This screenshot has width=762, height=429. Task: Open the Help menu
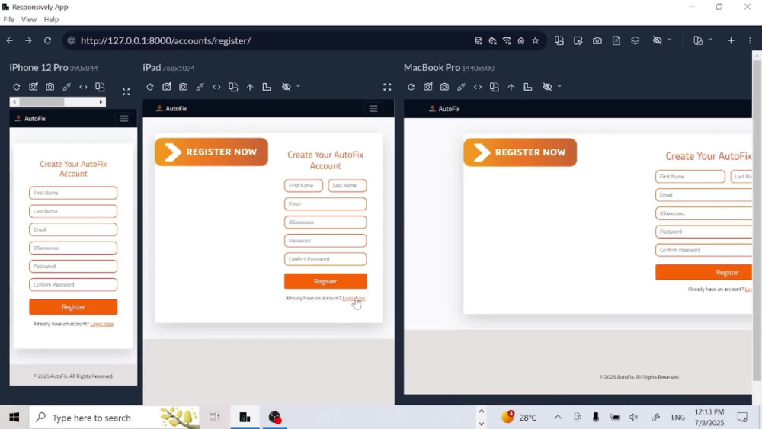pyautogui.click(x=51, y=20)
